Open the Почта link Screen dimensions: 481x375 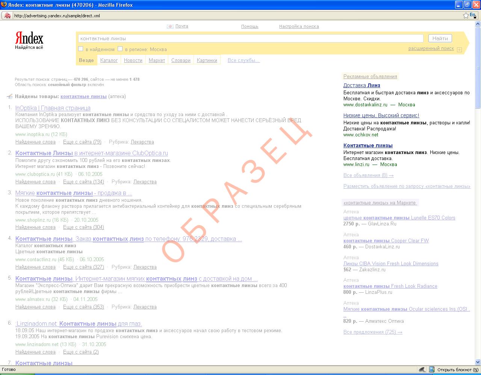click(x=182, y=26)
